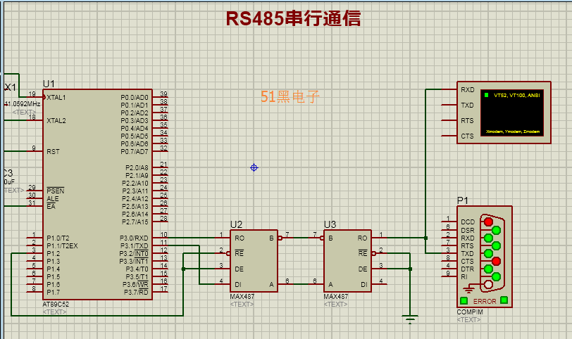572x339 pixels.
Task: Click the DI pin label on U2
Action: coord(238,285)
